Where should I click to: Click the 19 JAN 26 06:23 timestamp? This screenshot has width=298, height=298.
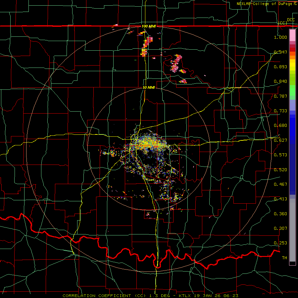click(x=216, y=296)
